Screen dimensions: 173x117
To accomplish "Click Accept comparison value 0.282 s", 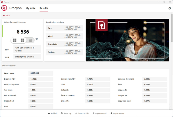I will [41, 84].
